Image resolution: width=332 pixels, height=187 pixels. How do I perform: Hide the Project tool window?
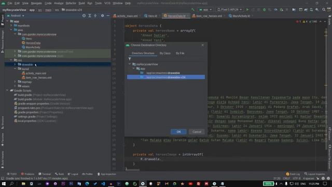tap(108, 16)
